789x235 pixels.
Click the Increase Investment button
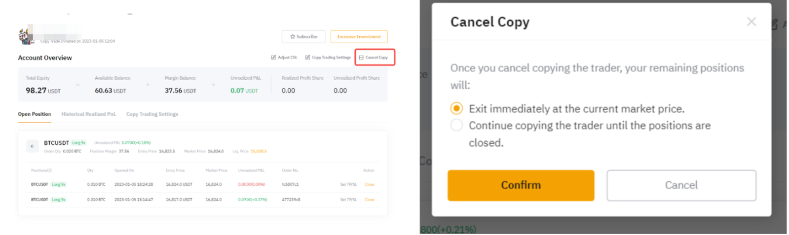tap(359, 37)
